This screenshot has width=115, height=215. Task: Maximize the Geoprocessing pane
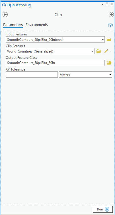[x=107, y=4]
